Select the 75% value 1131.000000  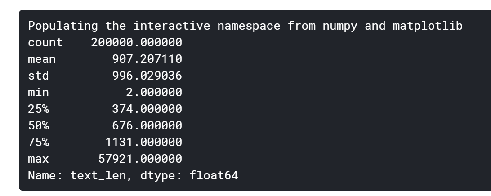coord(144,142)
